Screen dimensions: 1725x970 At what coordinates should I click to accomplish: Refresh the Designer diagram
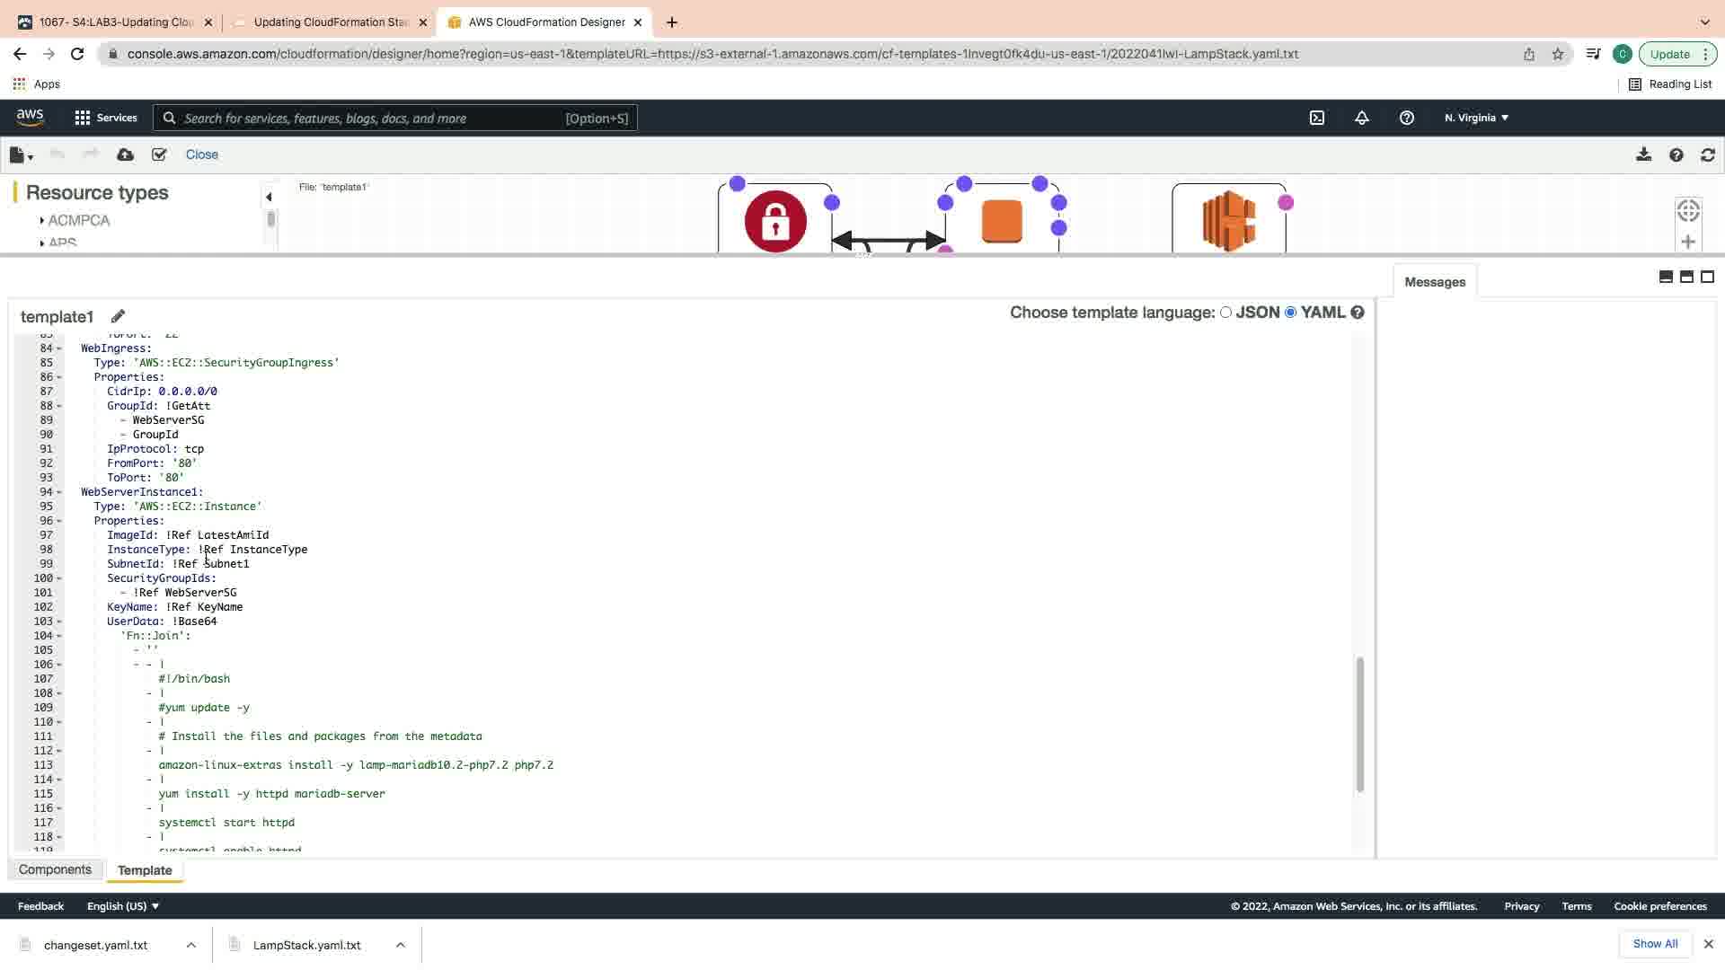click(x=1707, y=154)
